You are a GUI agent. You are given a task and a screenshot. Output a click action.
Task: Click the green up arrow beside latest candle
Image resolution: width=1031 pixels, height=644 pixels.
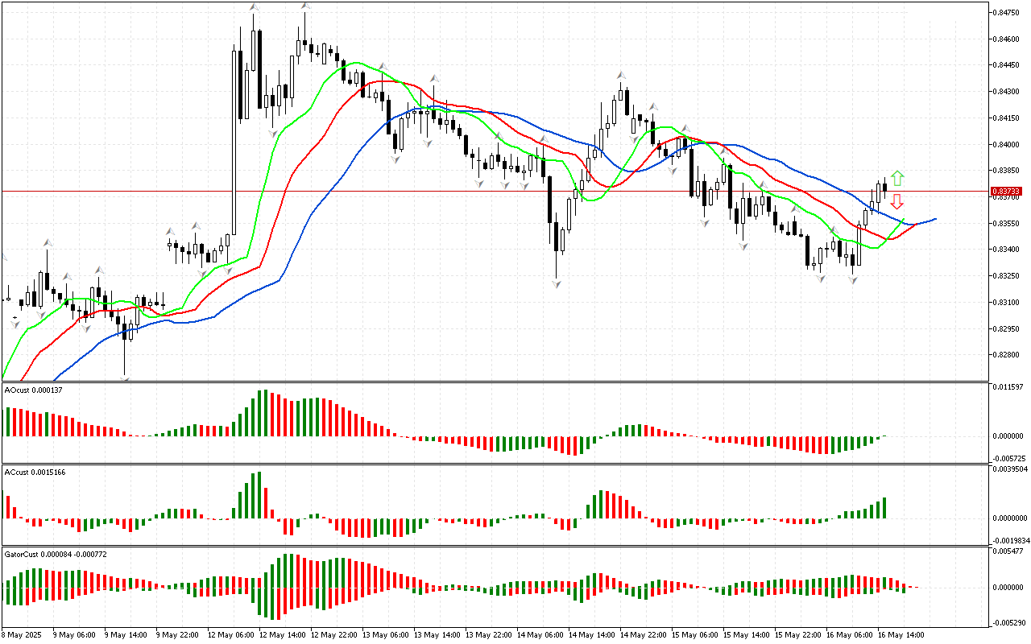[897, 178]
